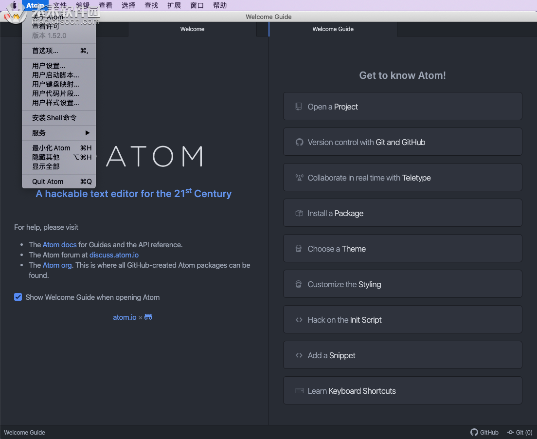The height and width of the screenshot is (439, 537).
Task: Uncheck Show Welcome Guide when opening Atom
Action: [18, 297]
